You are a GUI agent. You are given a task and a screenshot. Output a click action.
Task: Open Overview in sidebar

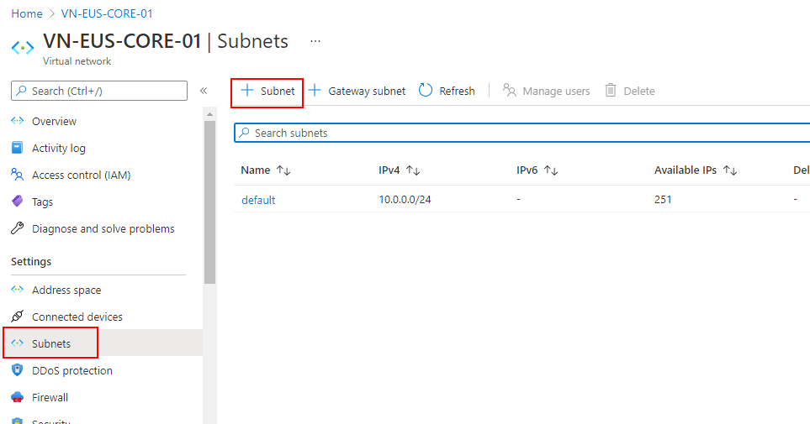54,122
